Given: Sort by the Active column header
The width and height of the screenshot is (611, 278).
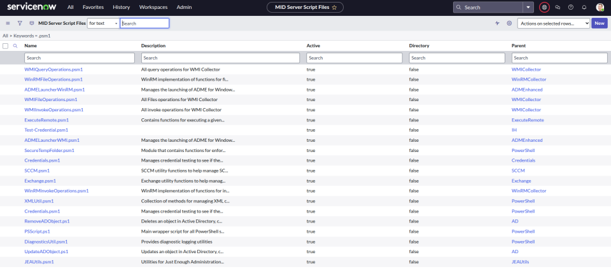Looking at the screenshot, I should pyautogui.click(x=313, y=46).
